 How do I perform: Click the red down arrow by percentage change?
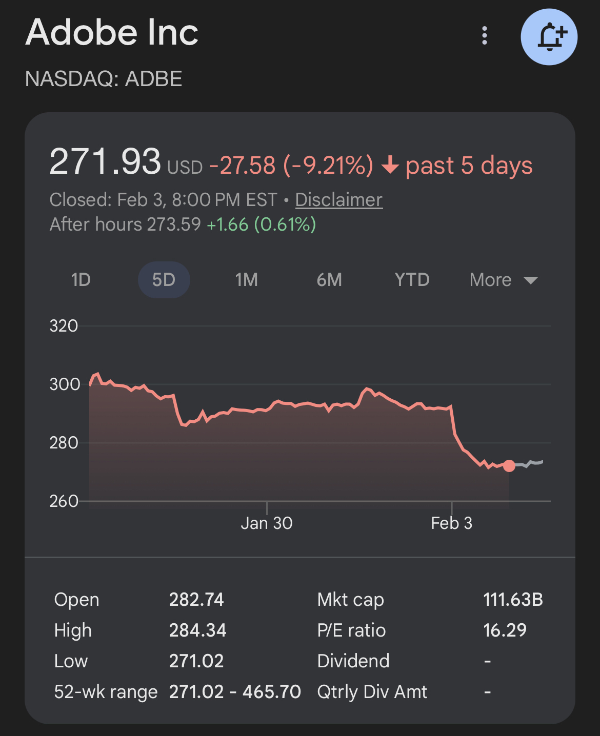(390, 166)
